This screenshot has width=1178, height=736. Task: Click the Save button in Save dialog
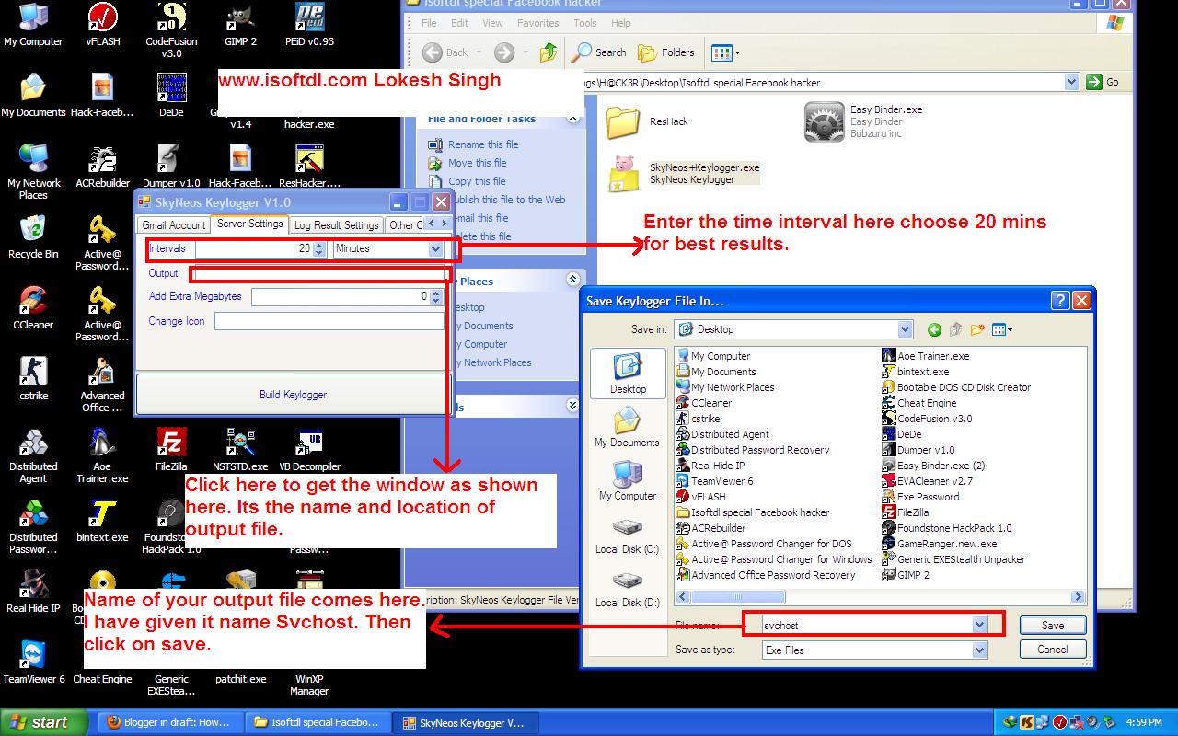click(x=1053, y=625)
